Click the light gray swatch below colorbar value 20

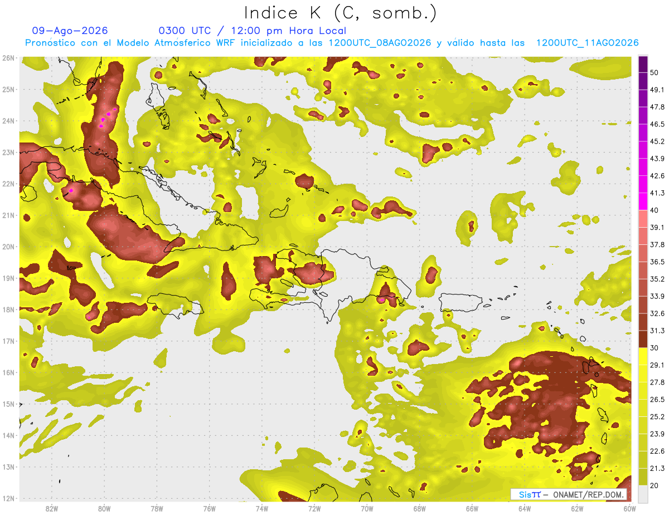point(643,493)
